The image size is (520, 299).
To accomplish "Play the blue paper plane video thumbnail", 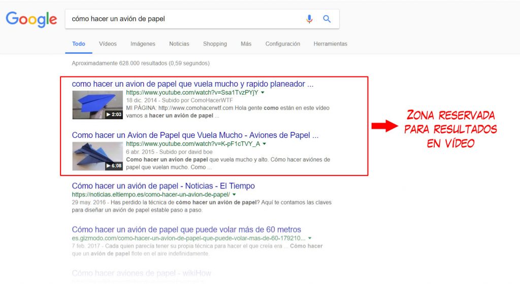I will [97, 105].
